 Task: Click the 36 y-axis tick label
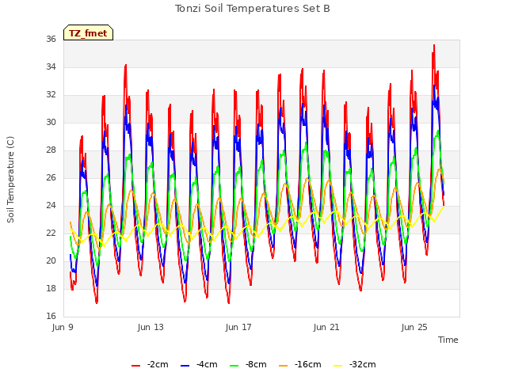tap(51, 39)
